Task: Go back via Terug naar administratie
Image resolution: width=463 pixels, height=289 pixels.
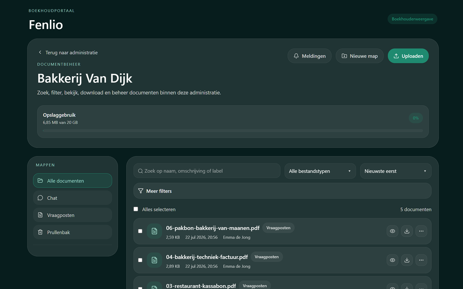Action: pyautogui.click(x=68, y=52)
